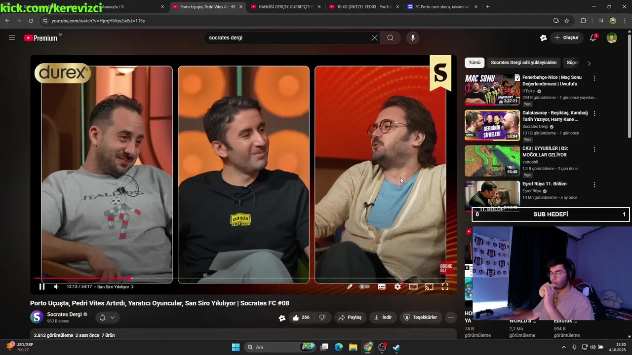Toggle subtitles in the video player
This screenshot has width=632, height=355.
tap(382, 286)
